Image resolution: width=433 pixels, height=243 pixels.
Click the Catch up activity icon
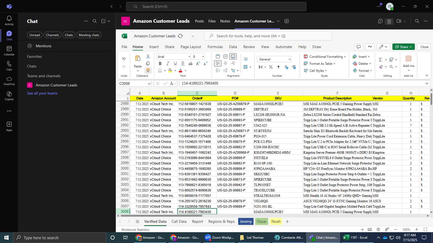tap(370, 47)
